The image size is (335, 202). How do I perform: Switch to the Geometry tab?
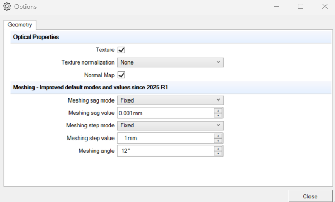point(20,25)
